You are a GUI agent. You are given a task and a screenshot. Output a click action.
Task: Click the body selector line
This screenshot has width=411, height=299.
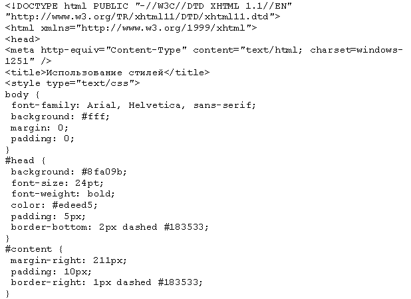click(23, 95)
